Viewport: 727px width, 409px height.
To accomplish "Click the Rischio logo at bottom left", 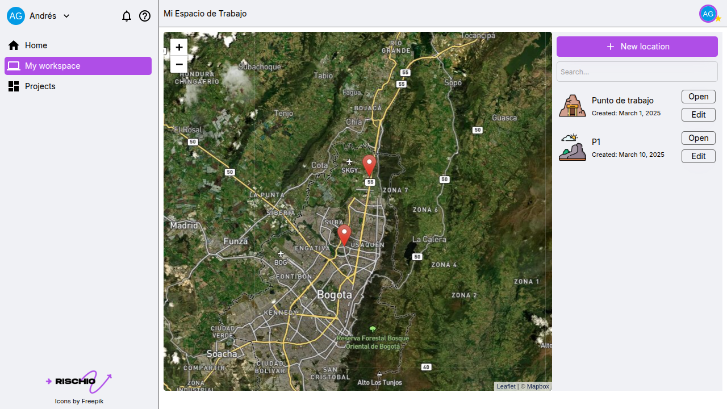I will click(79, 381).
